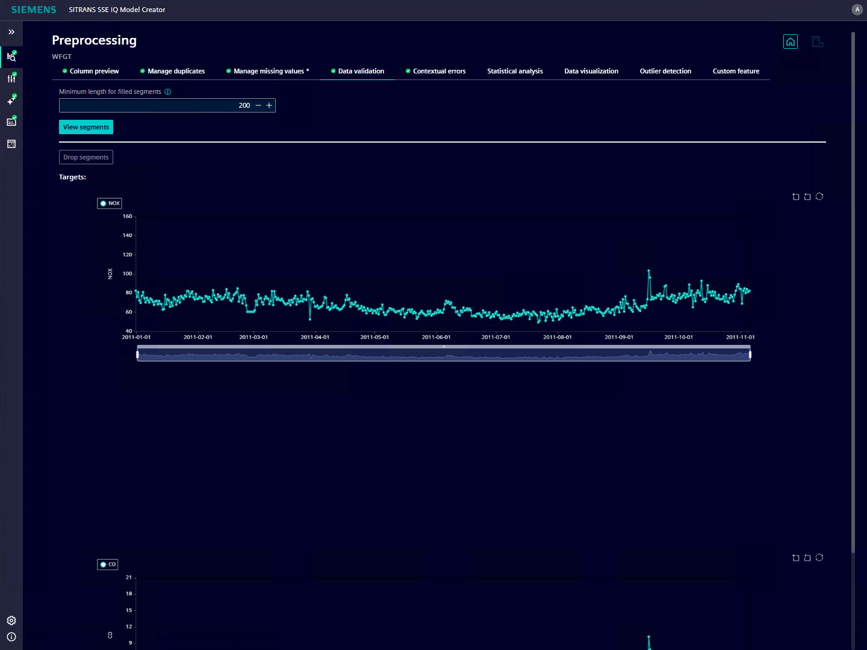
Task: Switch to Manage duplicates tab
Action: pos(173,71)
